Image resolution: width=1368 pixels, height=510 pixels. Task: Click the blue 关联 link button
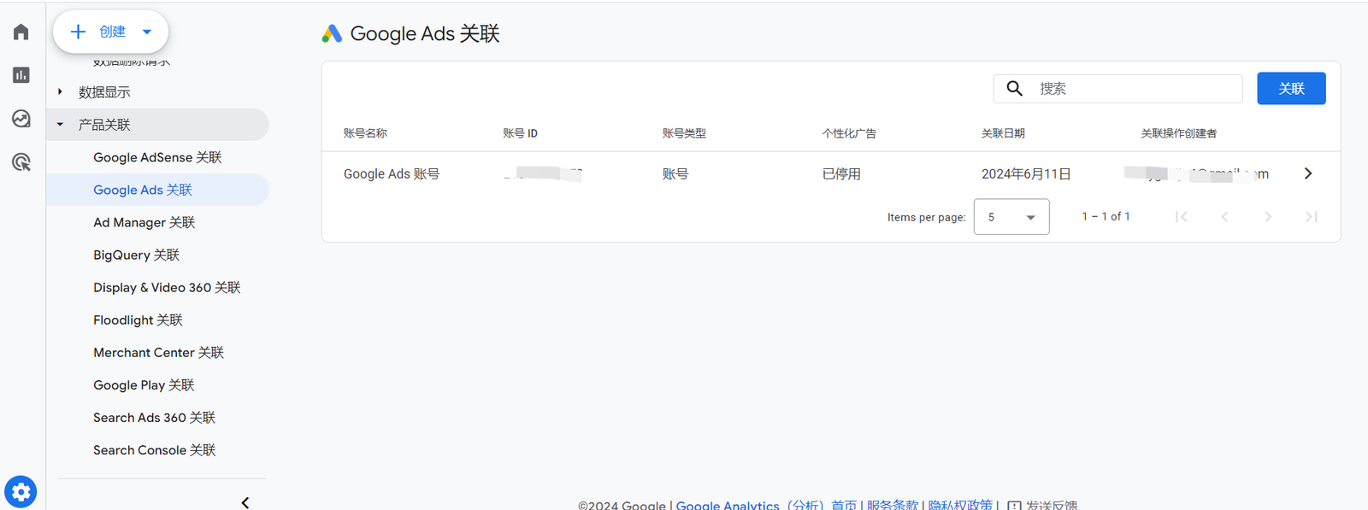click(x=1291, y=88)
